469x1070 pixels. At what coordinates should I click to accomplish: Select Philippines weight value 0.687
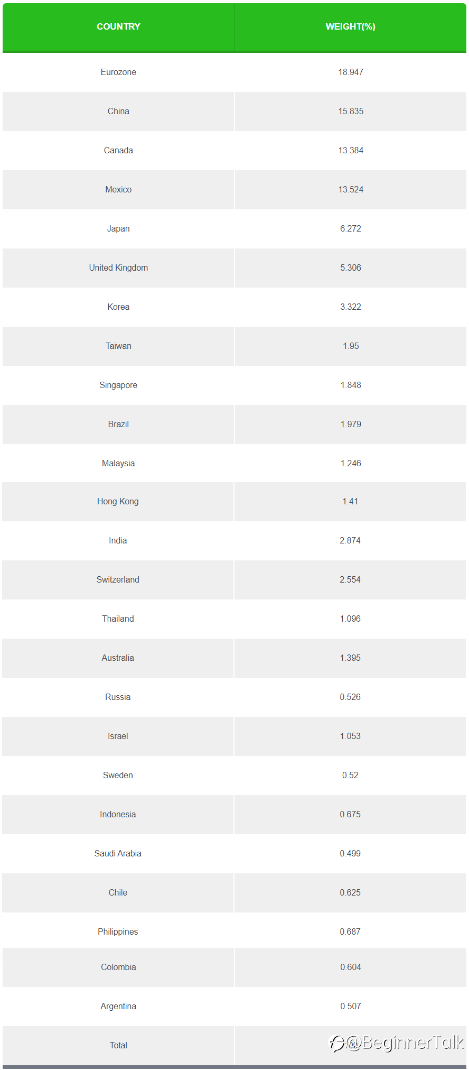pos(350,931)
